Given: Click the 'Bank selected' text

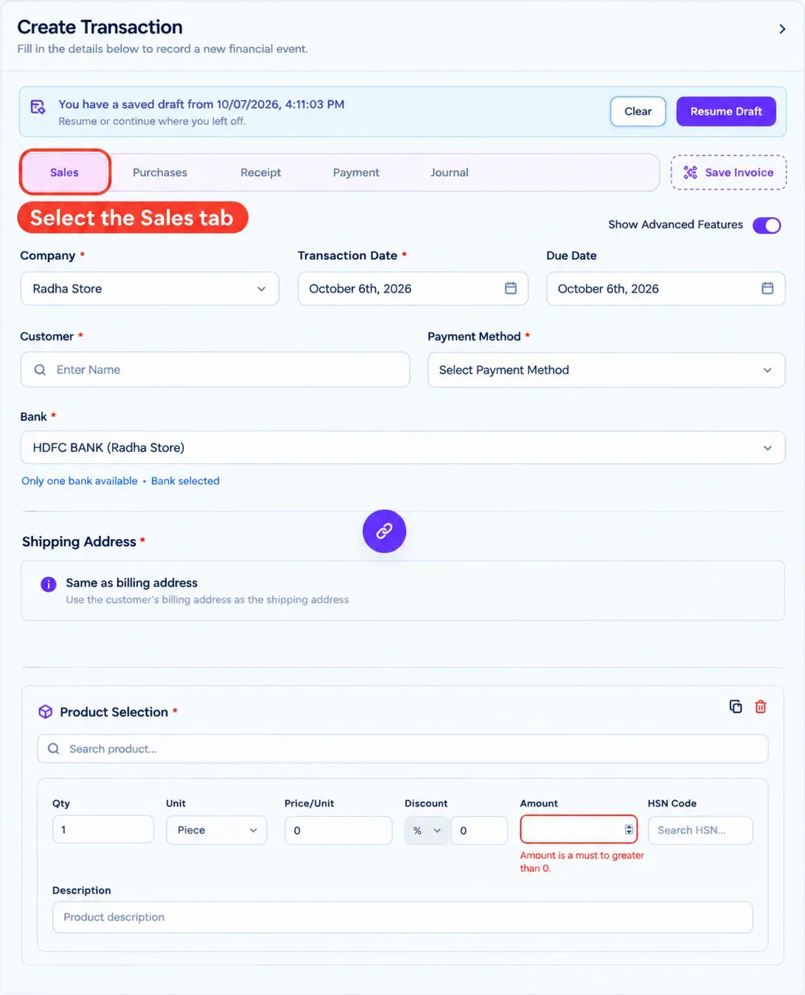Looking at the screenshot, I should point(186,481).
